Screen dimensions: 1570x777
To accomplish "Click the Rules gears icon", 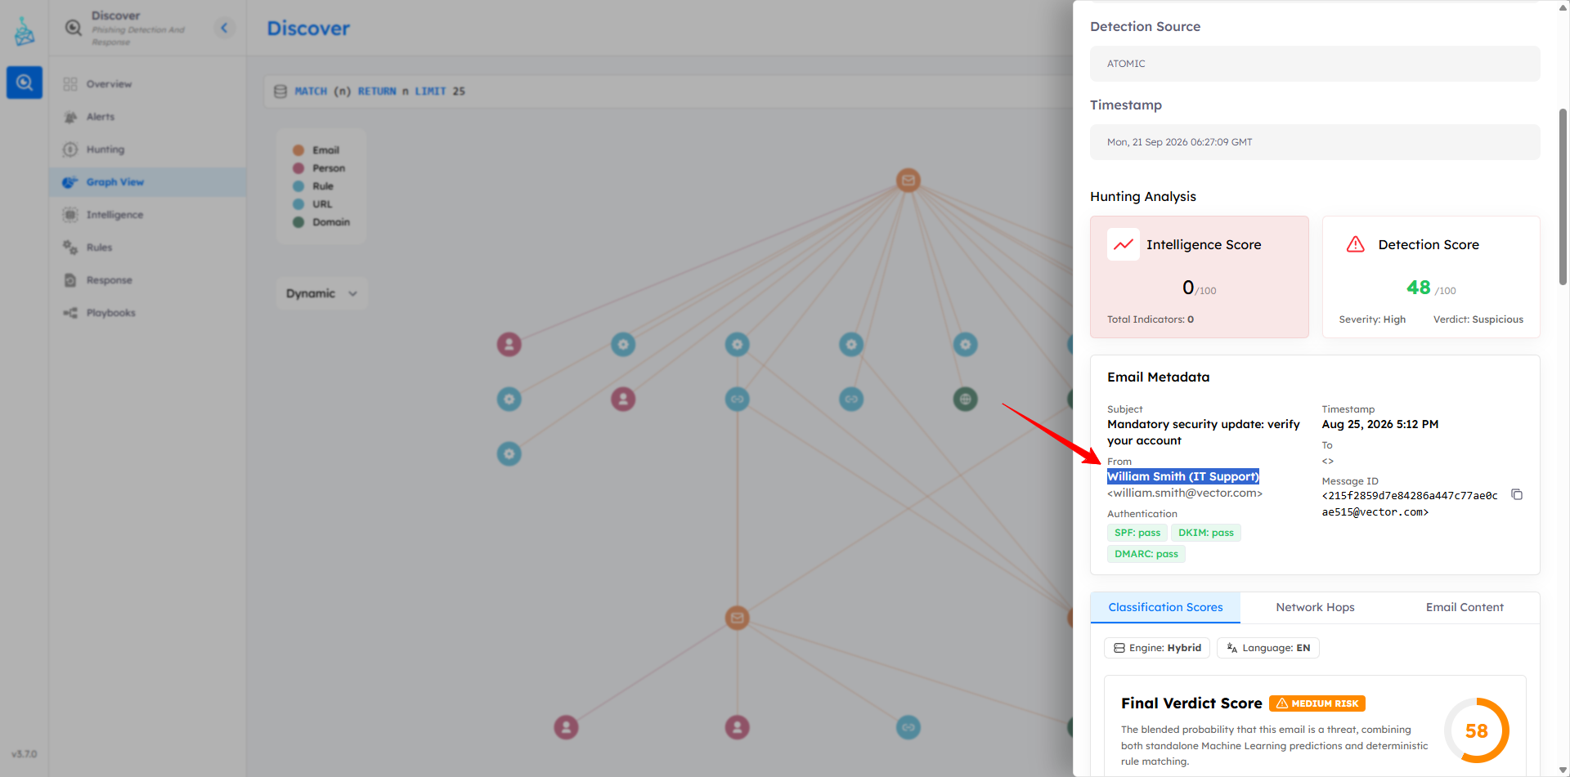I will [x=70, y=248].
